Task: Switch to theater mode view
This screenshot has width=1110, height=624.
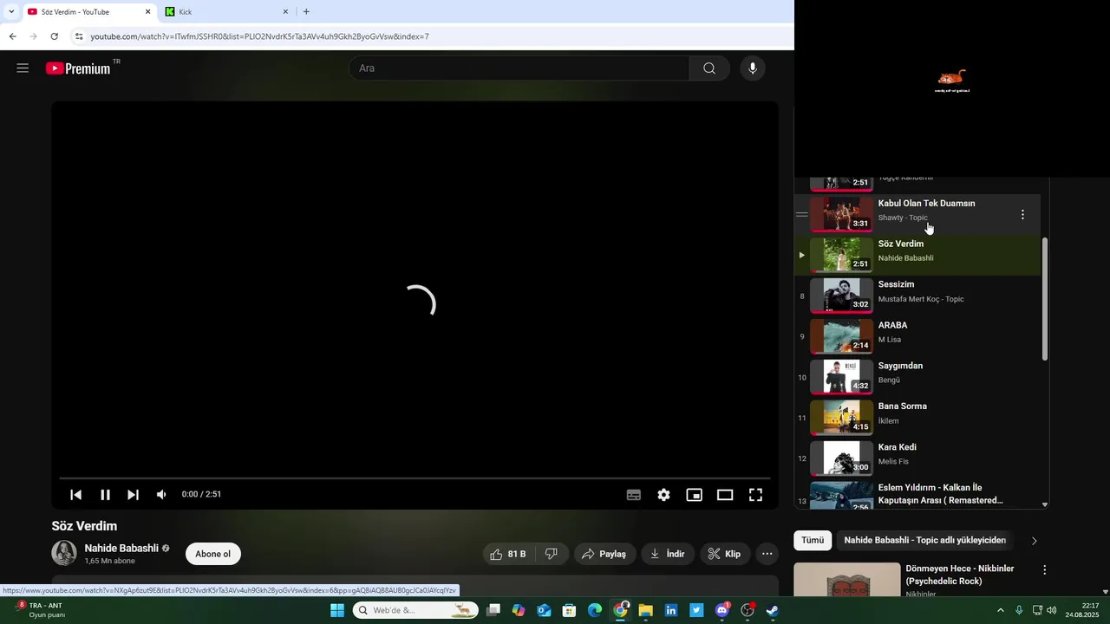Action: coord(725,495)
